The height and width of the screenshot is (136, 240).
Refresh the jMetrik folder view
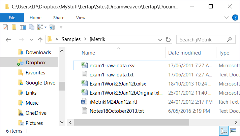[x=169, y=40]
